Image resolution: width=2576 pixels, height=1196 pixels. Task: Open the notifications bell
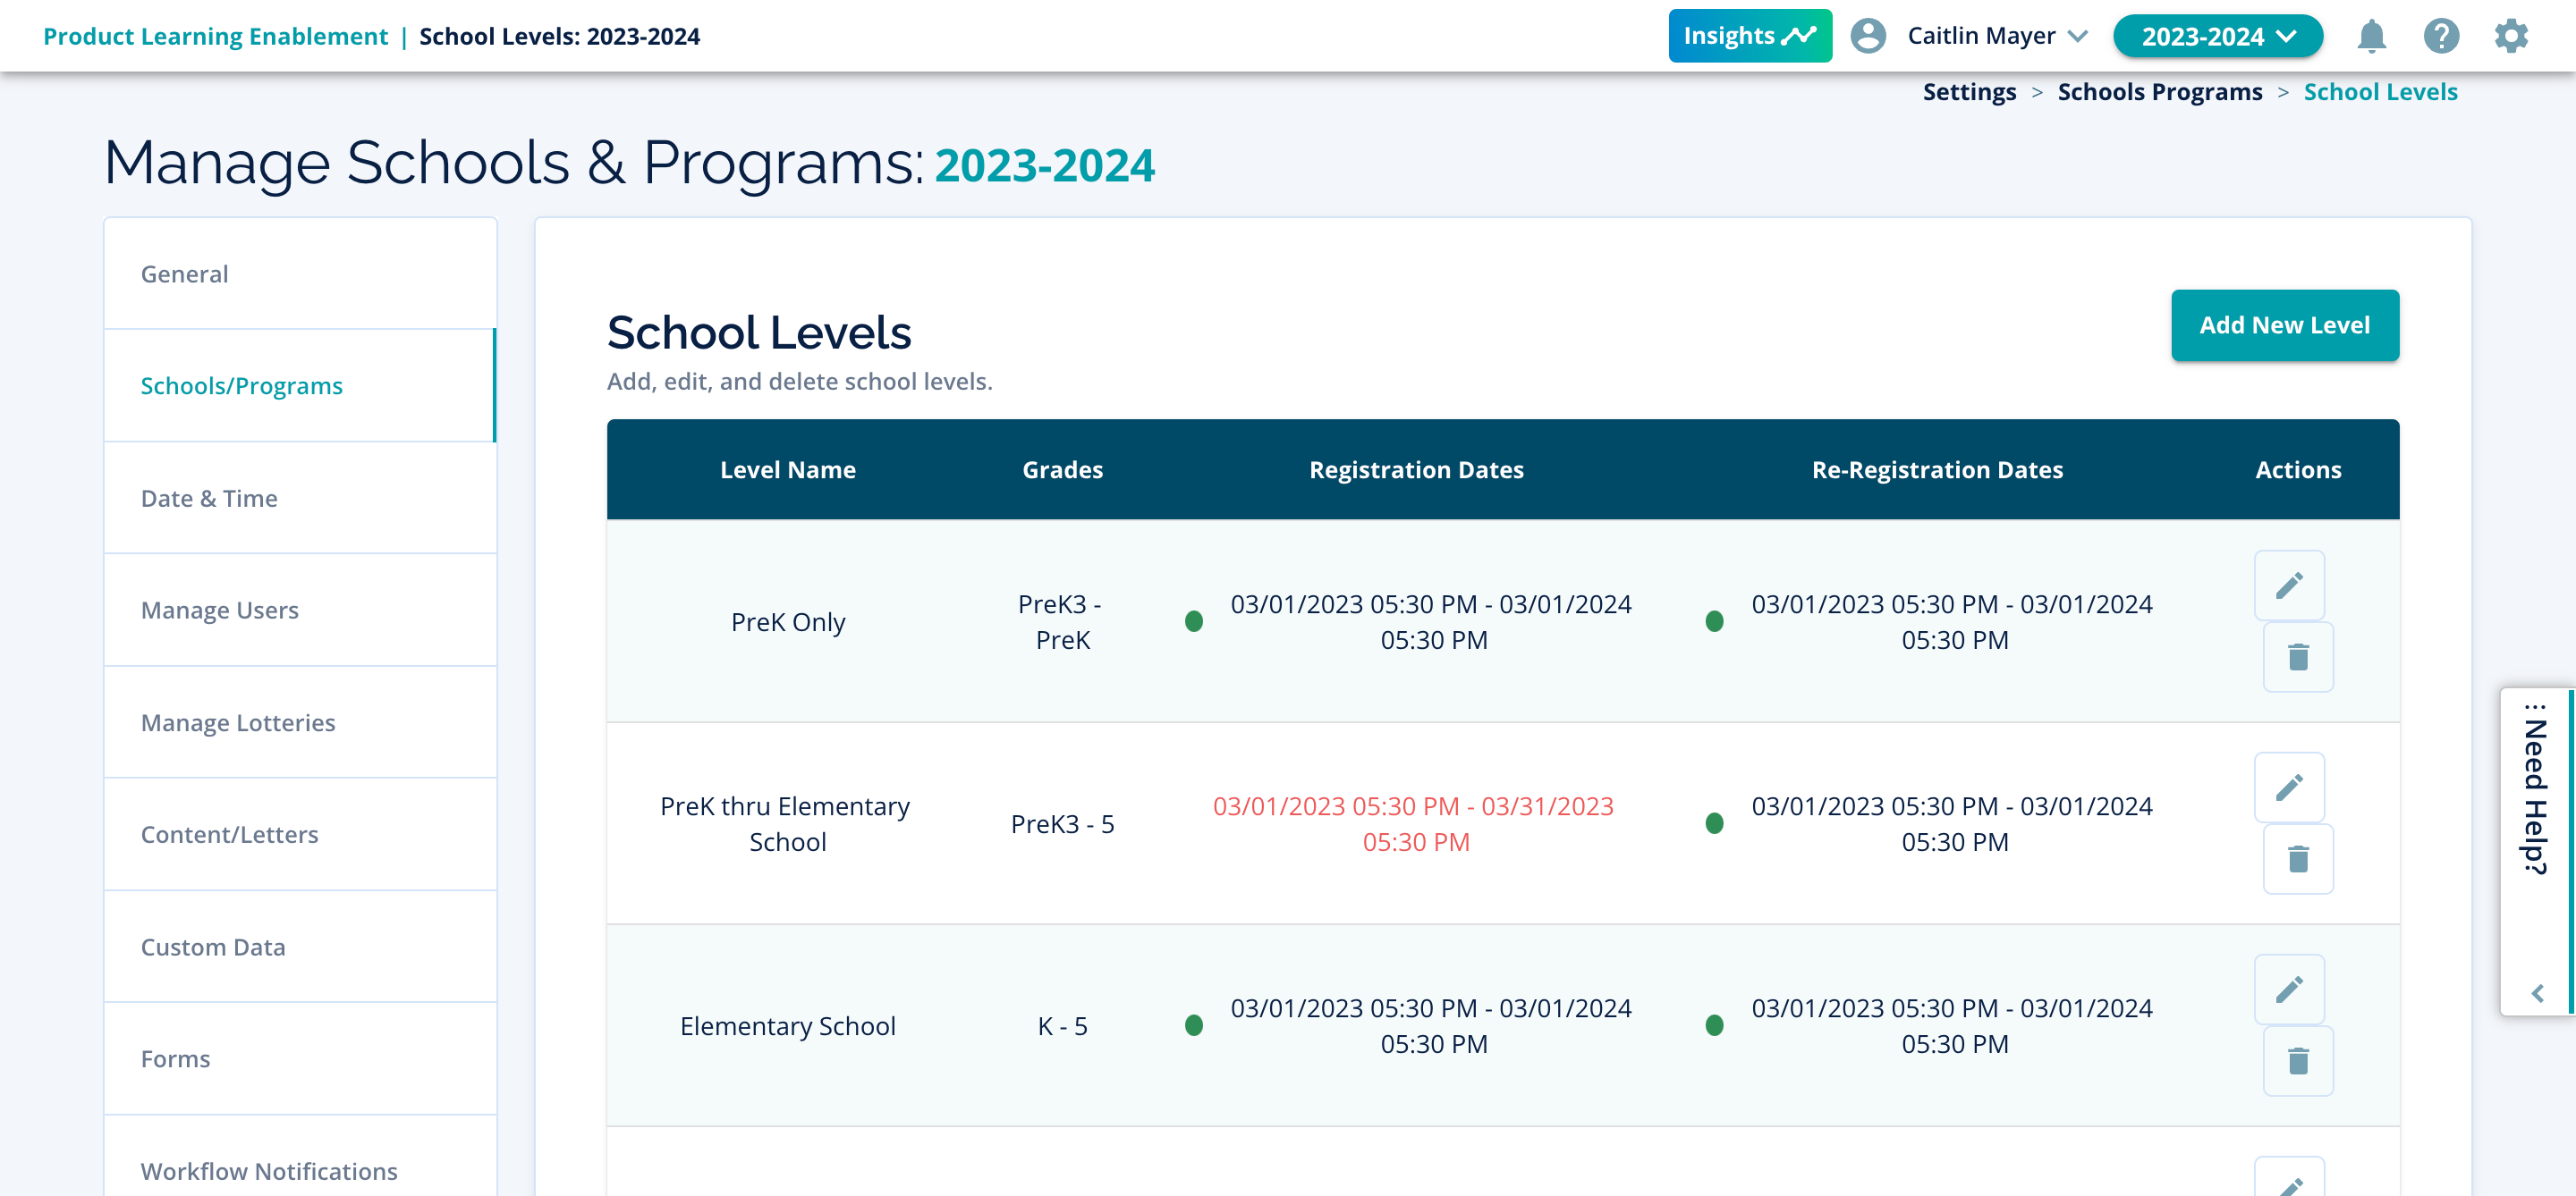click(x=2371, y=36)
